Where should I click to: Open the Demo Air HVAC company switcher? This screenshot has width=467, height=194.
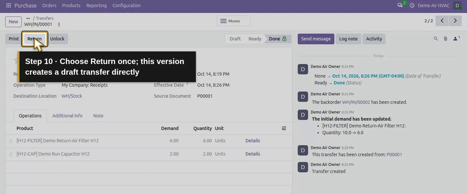pyautogui.click(x=434, y=5)
